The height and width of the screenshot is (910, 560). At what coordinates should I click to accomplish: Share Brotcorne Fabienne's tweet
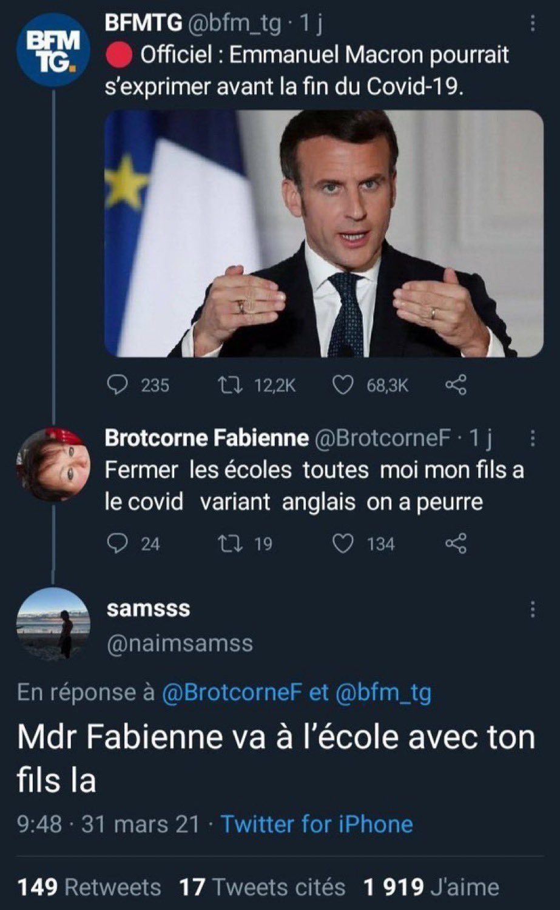pos(456,543)
